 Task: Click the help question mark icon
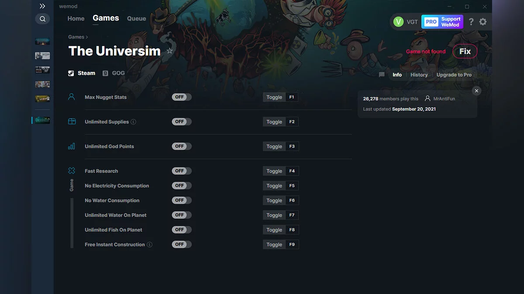(471, 21)
